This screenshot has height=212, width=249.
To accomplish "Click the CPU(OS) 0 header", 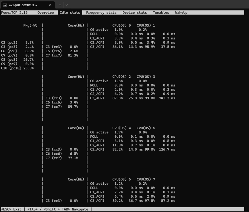I will pyautogui.click(x=122, y=25).
